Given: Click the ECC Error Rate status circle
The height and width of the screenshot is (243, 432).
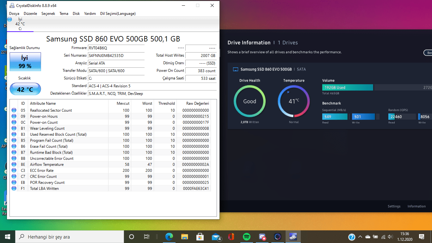Looking at the screenshot, I should pyautogui.click(x=14, y=171).
